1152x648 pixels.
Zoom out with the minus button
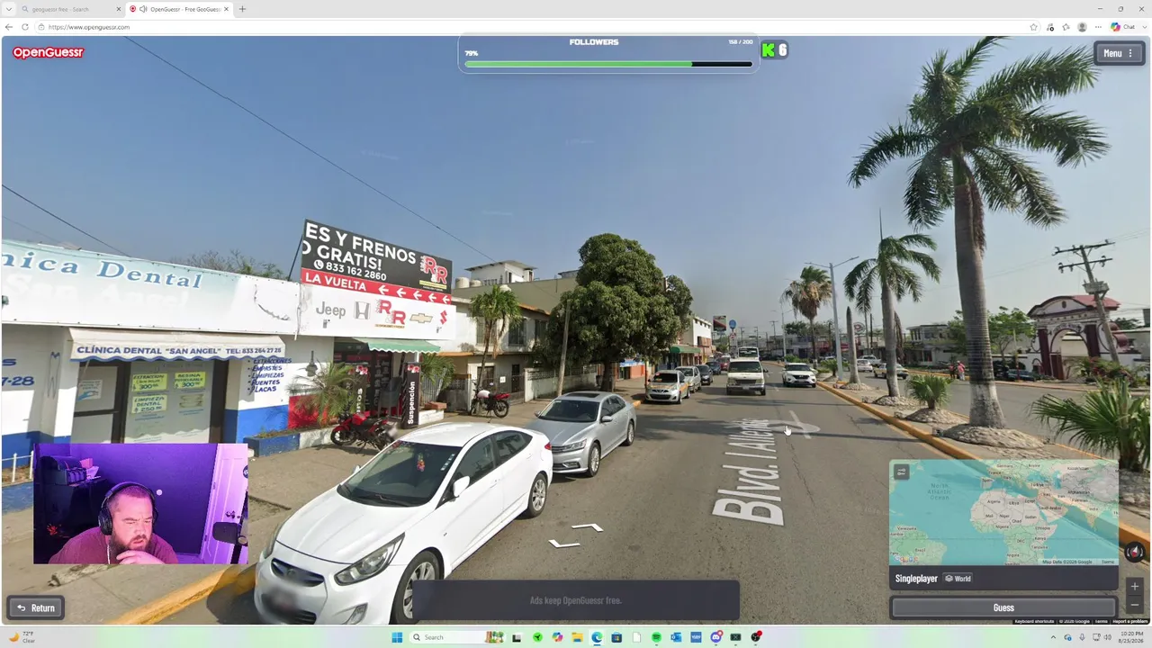(1135, 605)
